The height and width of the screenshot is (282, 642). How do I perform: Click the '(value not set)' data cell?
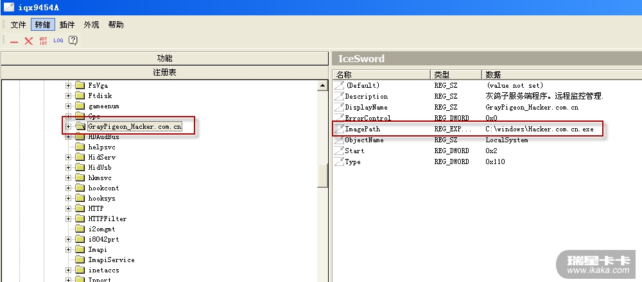[x=515, y=85]
